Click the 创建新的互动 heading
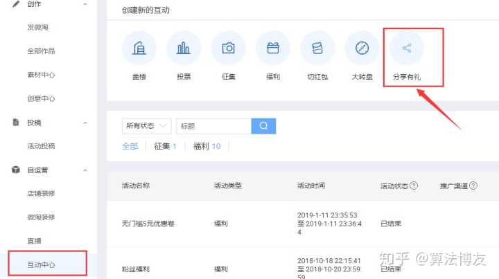The width and height of the screenshot is (499, 279). click(146, 10)
